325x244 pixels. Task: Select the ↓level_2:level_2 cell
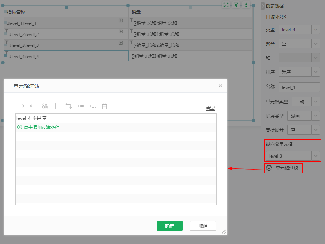[x=66, y=34]
